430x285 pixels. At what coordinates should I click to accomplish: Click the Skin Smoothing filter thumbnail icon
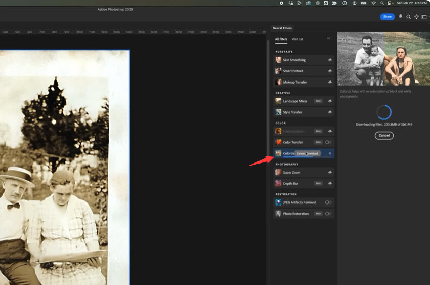coord(278,60)
